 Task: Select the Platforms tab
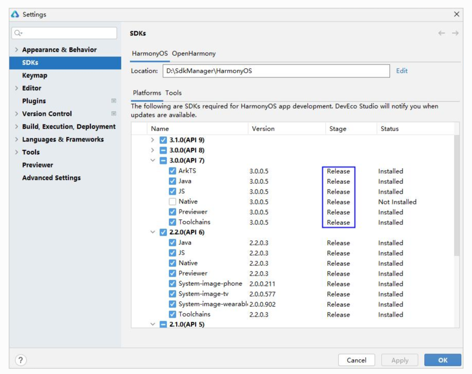[x=147, y=93]
